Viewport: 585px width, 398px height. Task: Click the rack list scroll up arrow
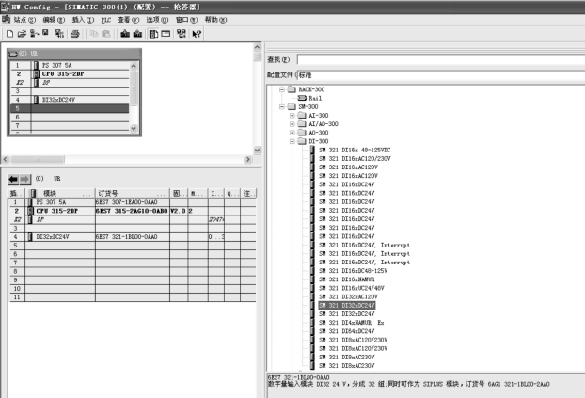coord(134,66)
